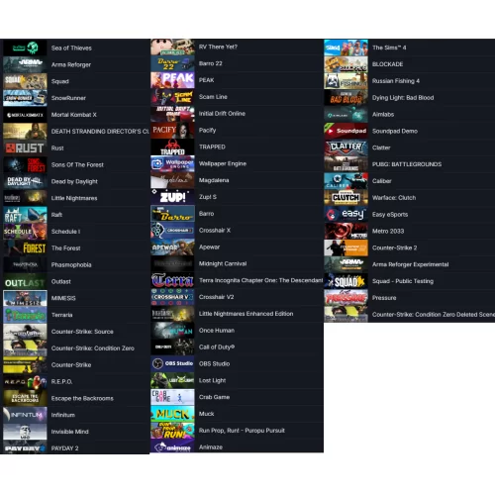Click the Sea of Thieves game thumbnail
The height and width of the screenshot is (495, 495).
25,48
